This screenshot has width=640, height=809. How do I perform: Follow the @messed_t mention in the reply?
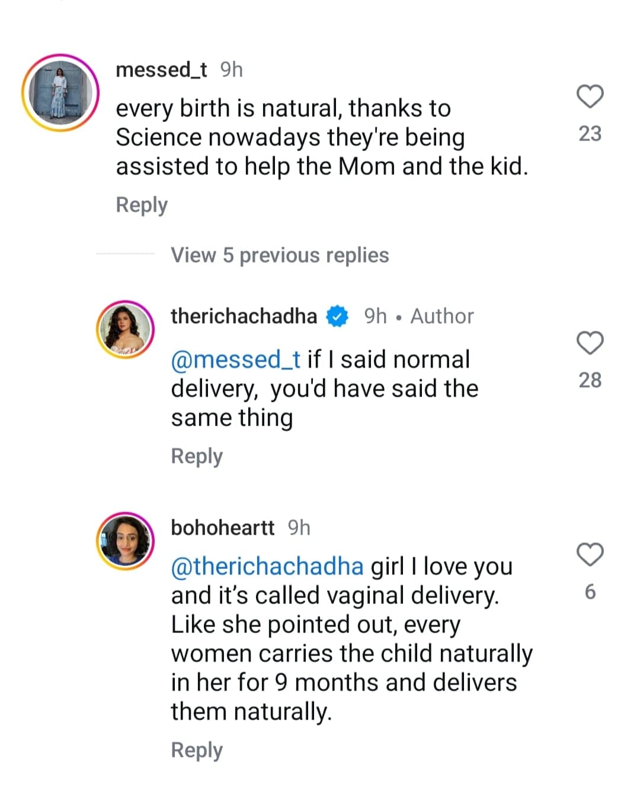click(235, 360)
